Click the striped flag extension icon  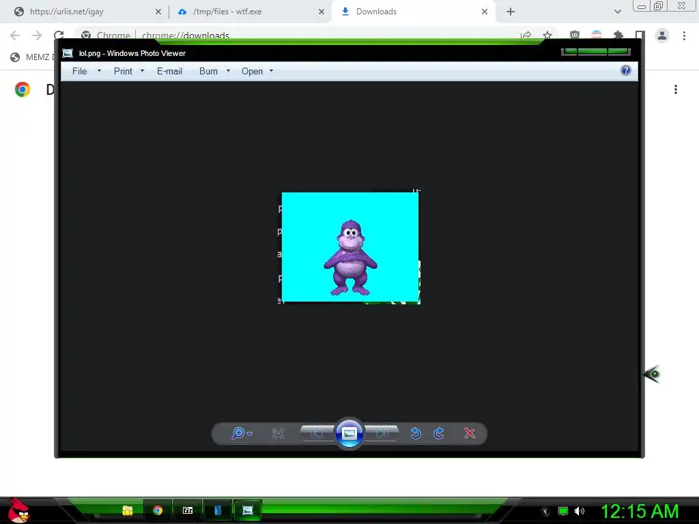point(597,35)
